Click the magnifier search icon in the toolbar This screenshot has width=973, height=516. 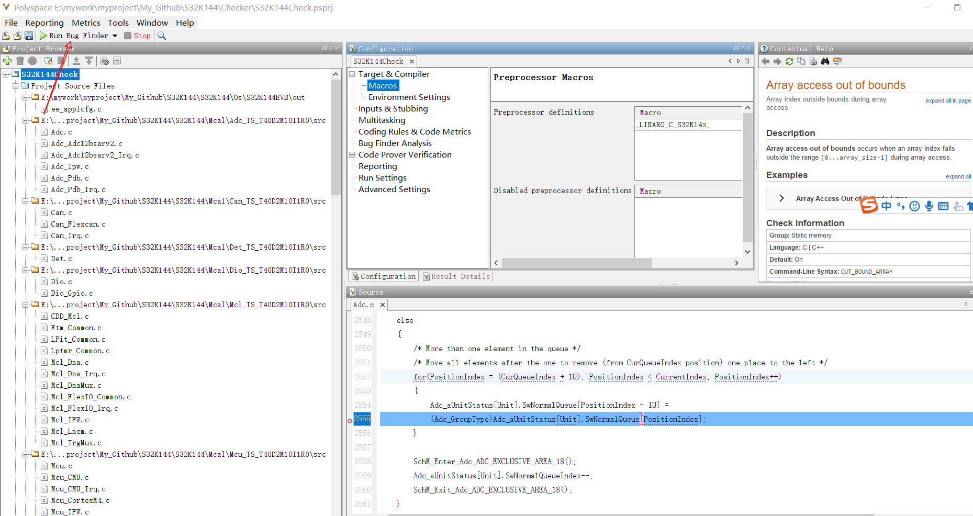pyautogui.click(x=162, y=36)
